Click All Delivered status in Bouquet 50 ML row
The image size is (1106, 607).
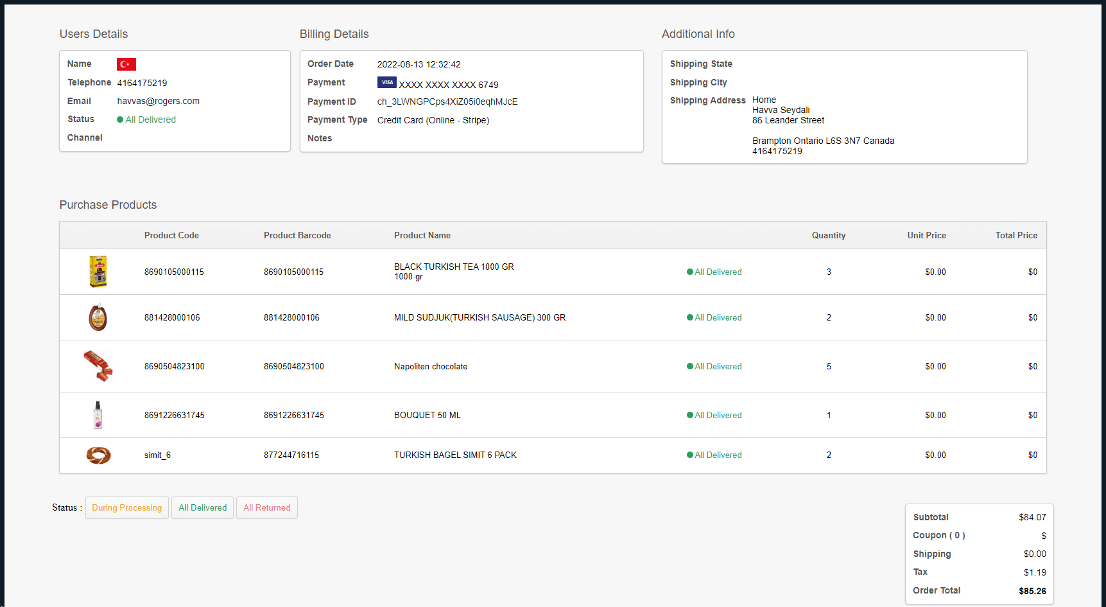[x=714, y=415]
